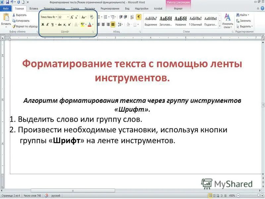
Task: Apply italic formatting with Ж's neighboring K icon
Action: 48,24
